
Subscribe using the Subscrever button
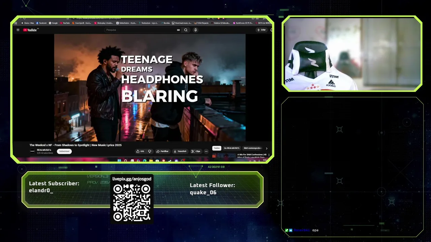[64, 151]
